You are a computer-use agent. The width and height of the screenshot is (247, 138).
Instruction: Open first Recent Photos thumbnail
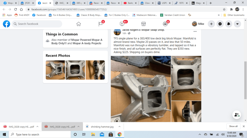pos(55,70)
